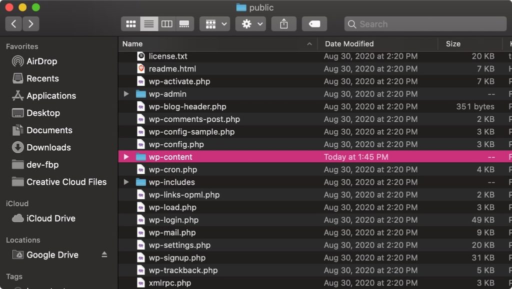The width and height of the screenshot is (512, 289).
Task: Select the wp-content folder icon
Action: (140, 157)
